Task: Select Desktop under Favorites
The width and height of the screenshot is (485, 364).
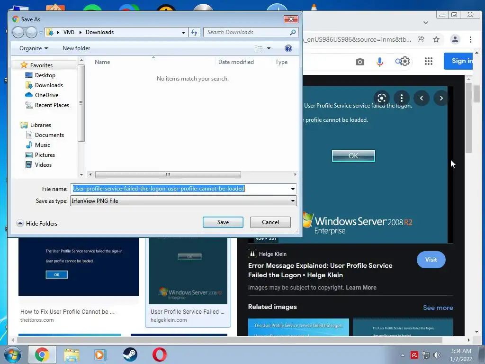Action: tap(45, 75)
